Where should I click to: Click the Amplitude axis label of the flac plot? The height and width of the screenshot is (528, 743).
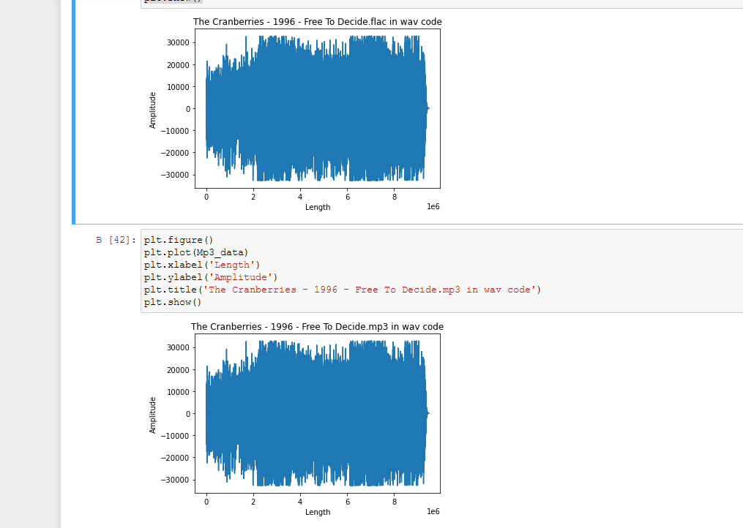click(152, 110)
